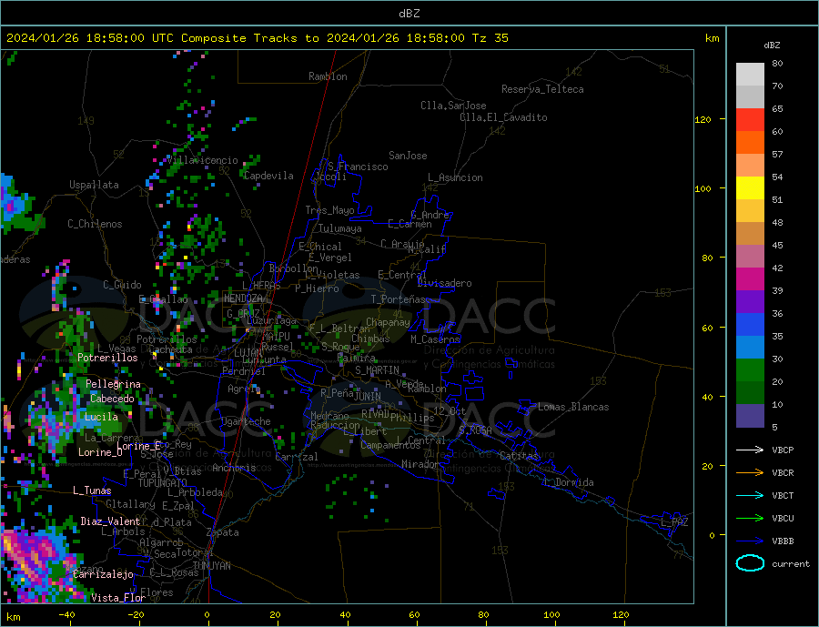Click the orange VBCR arrow in legend
Image resolution: width=819 pixels, height=627 pixels.
(x=751, y=473)
